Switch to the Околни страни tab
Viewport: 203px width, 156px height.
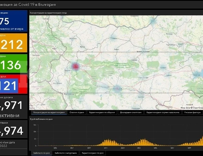coord(77,112)
